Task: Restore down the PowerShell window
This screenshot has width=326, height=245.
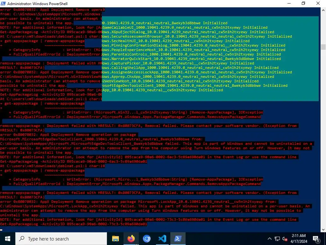Action: pos(303,3)
